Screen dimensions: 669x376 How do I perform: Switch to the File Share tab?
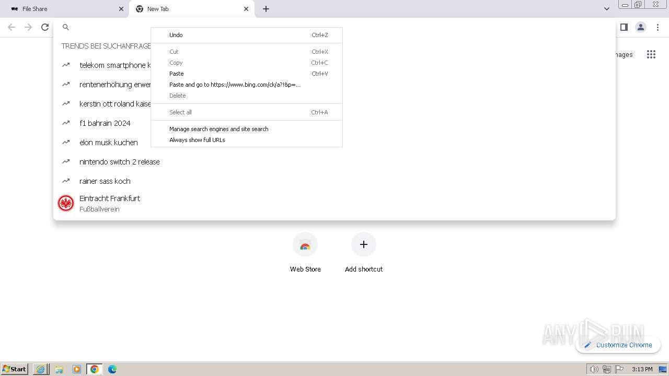click(64, 9)
